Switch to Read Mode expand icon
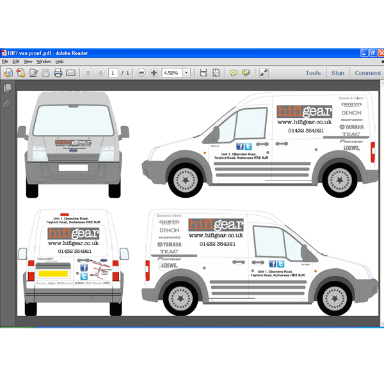Image resolution: width=384 pixels, height=384 pixels. (x=264, y=73)
